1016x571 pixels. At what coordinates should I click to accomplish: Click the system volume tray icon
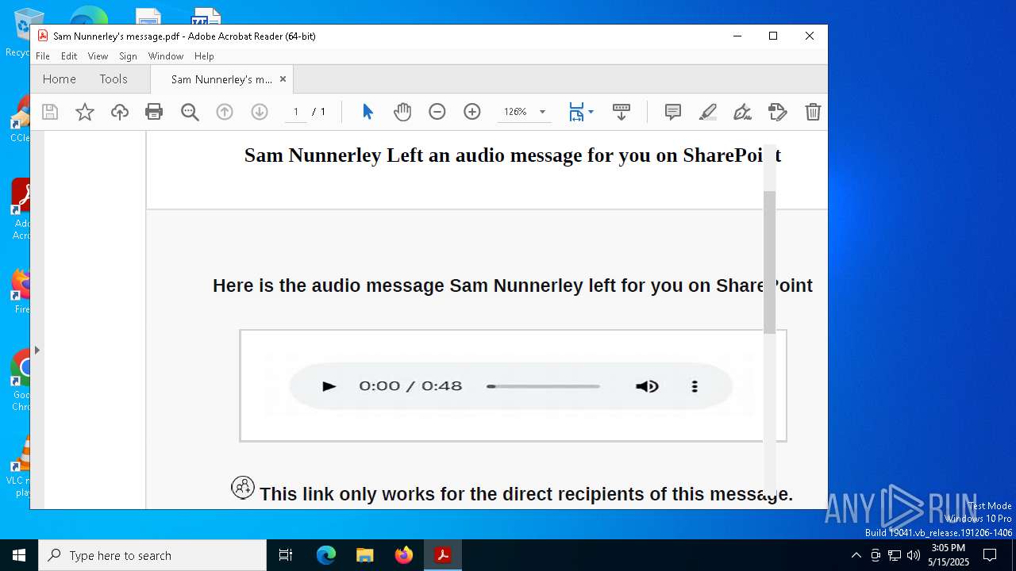pos(914,555)
